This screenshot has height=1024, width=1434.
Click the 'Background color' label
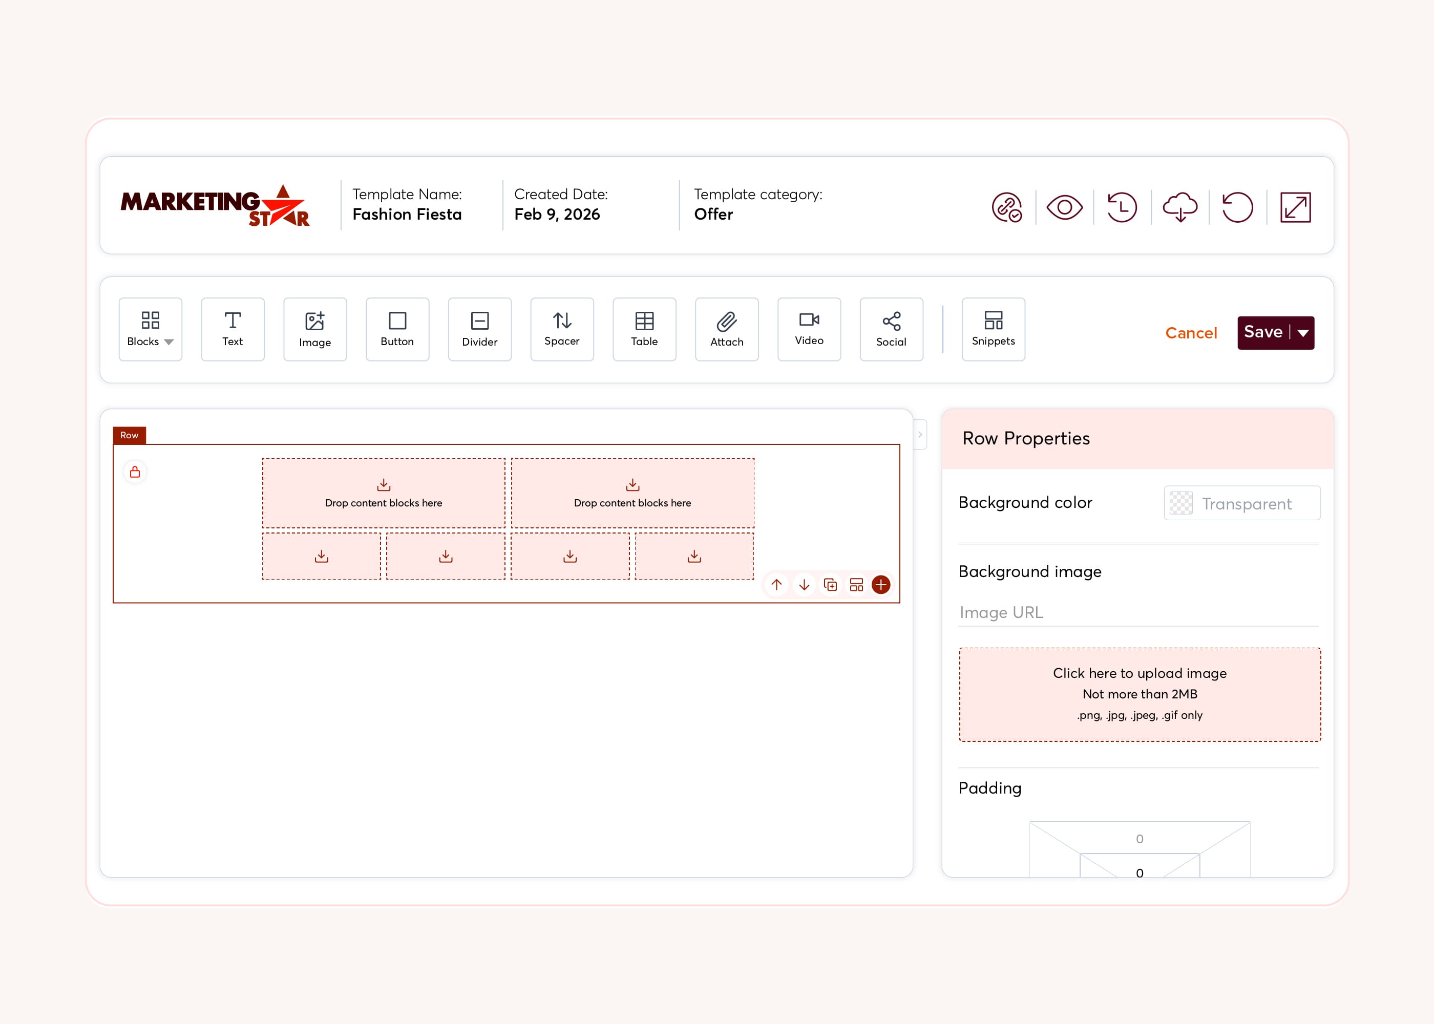point(1025,503)
